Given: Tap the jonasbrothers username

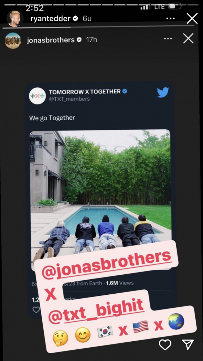Looking at the screenshot, I should pyautogui.click(x=51, y=40).
